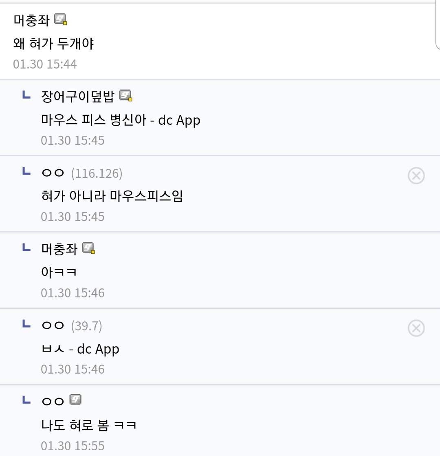Screen dimensions: 440x456
Task: Open the 머충좌 nickname on top comment
Action: click(31, 20)
